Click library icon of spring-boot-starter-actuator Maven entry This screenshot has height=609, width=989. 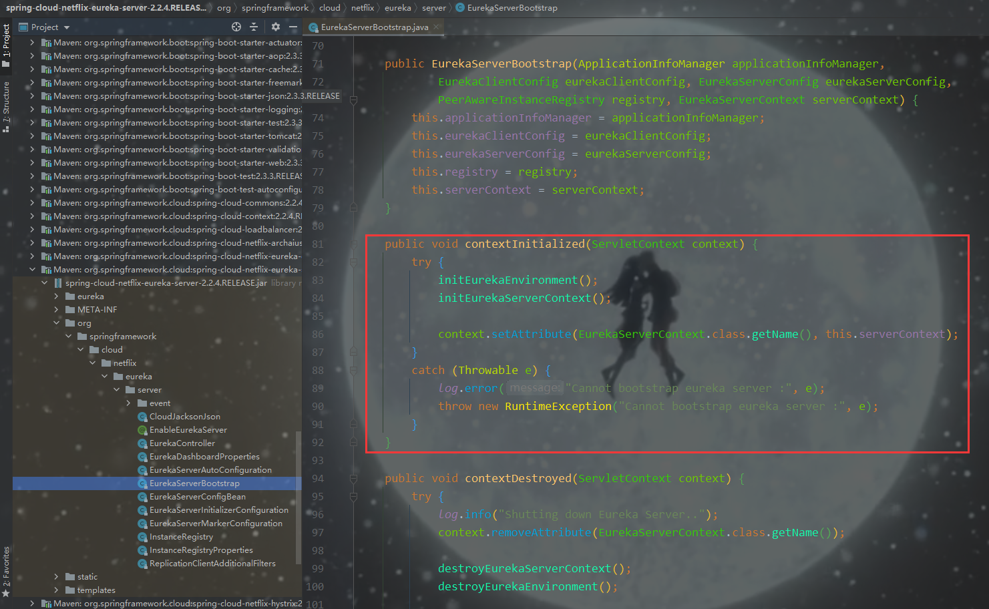coord(46,43)
